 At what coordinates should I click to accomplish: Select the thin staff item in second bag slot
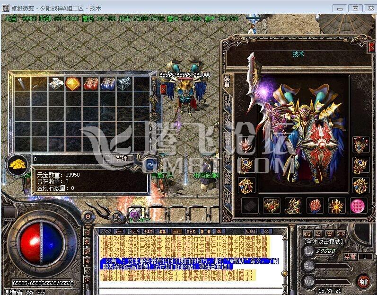pyautogui.click(x=39, y=84)
